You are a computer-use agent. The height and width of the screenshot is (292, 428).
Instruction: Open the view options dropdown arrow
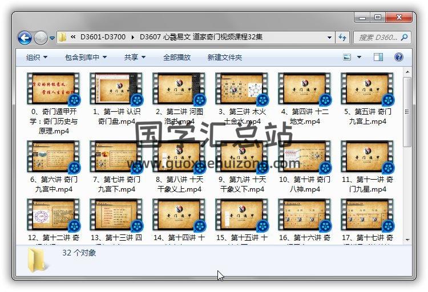pos(359,57)
